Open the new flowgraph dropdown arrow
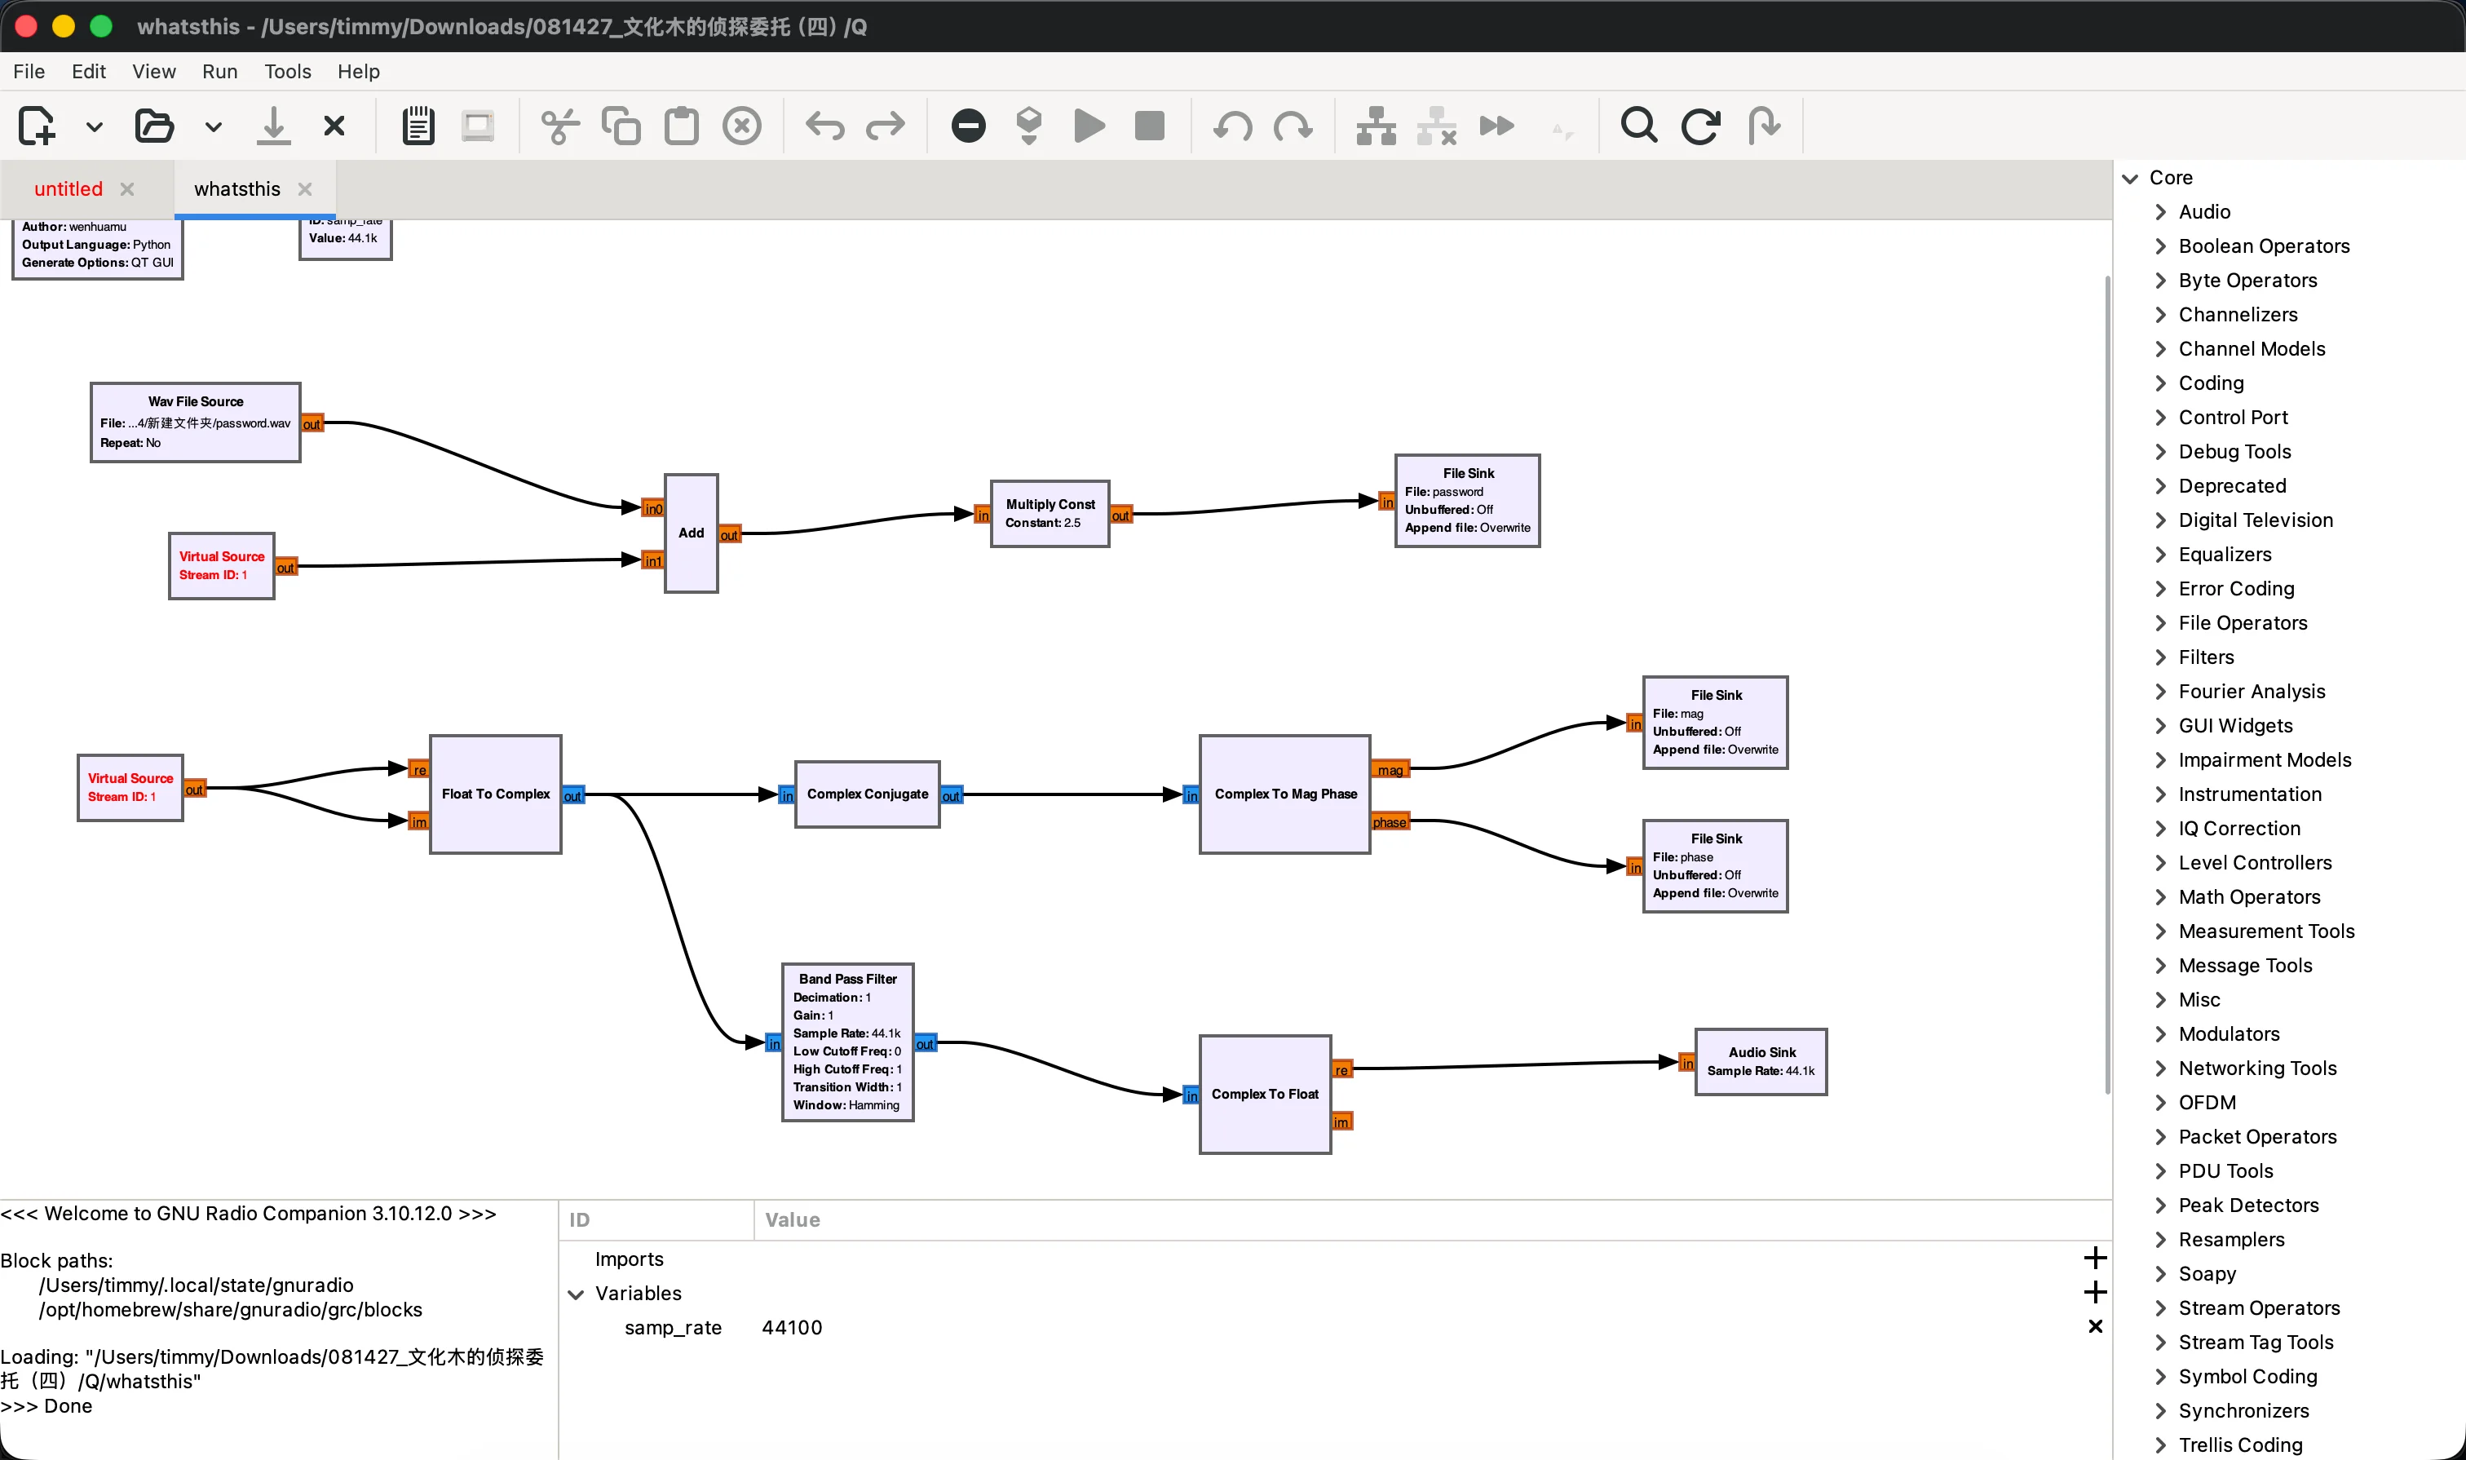 click(x=95, y=127)
